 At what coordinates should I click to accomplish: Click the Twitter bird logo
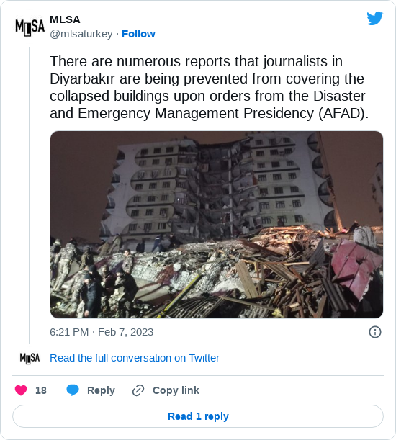coord(374,19)
